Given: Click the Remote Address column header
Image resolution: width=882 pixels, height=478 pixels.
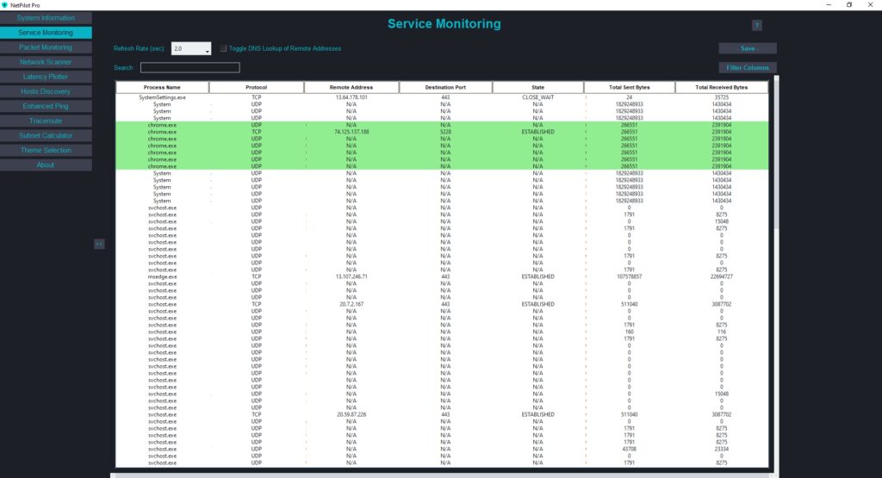Looking at the screenshot, I should point(351,87).
